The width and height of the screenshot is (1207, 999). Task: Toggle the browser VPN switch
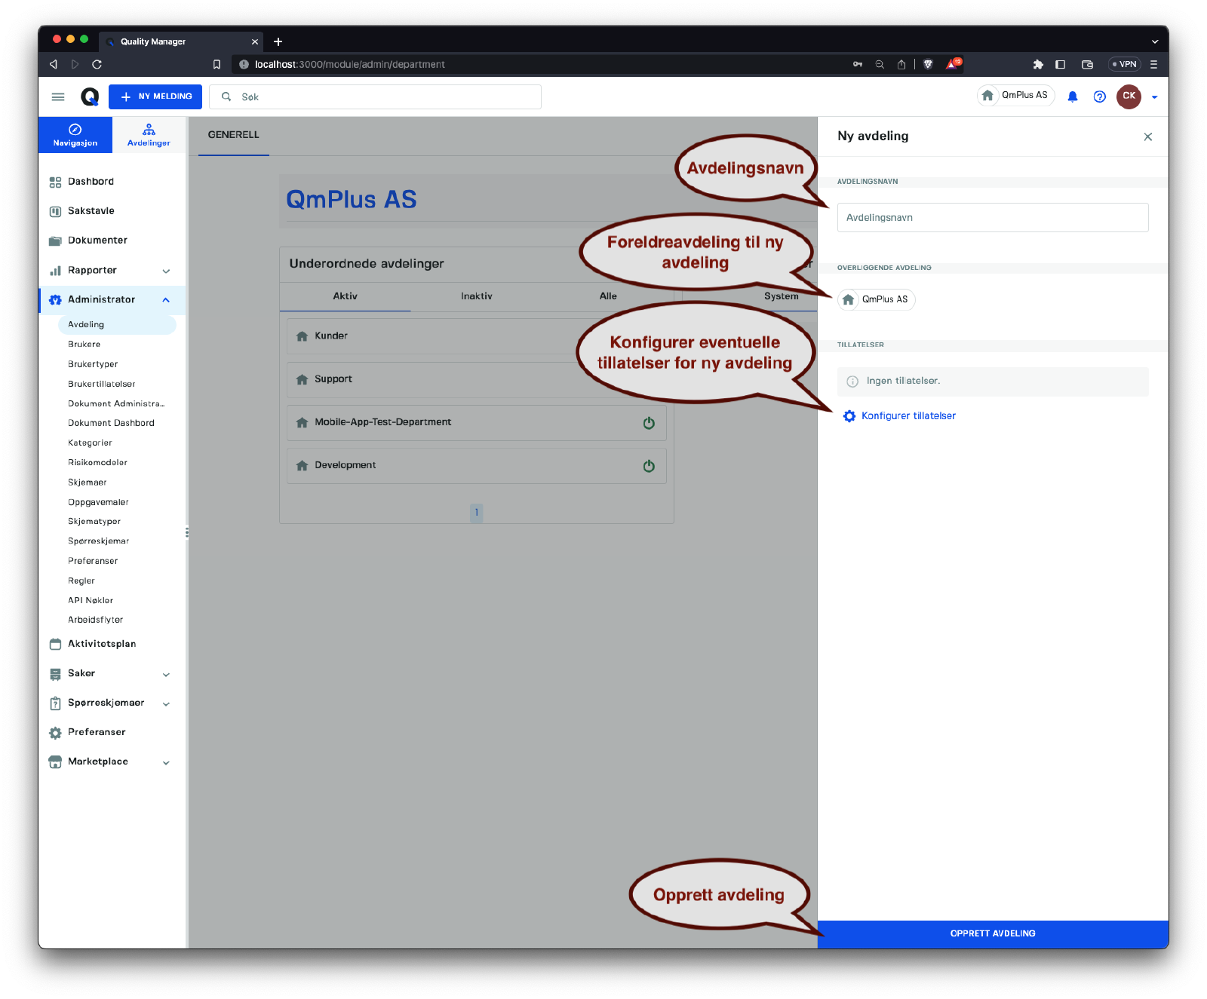click(1124, 65)
